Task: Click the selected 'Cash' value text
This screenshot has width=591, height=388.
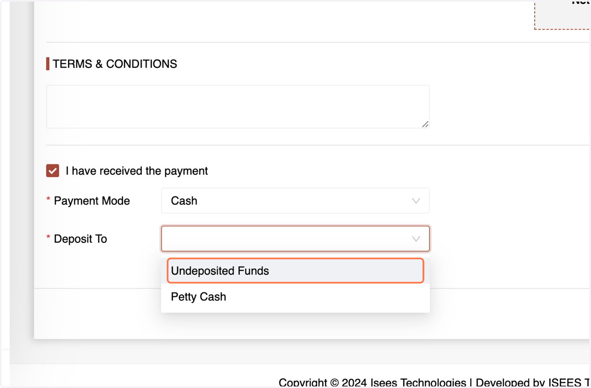Action: (x=184, y=201)
